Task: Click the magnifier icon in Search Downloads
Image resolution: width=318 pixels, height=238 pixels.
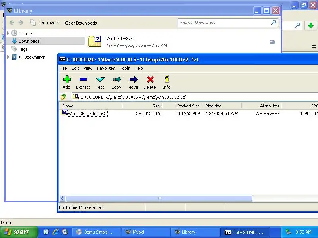Action: point(273,22)
